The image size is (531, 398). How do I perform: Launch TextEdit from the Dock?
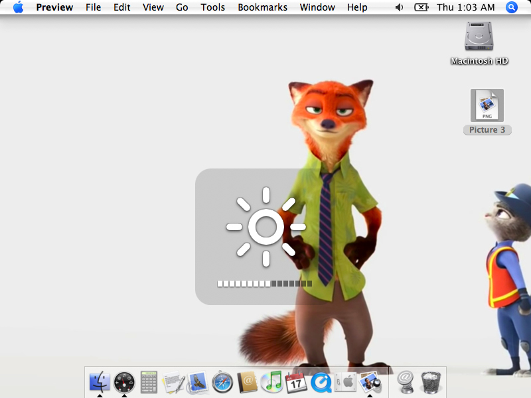click(x=174, y=383)
